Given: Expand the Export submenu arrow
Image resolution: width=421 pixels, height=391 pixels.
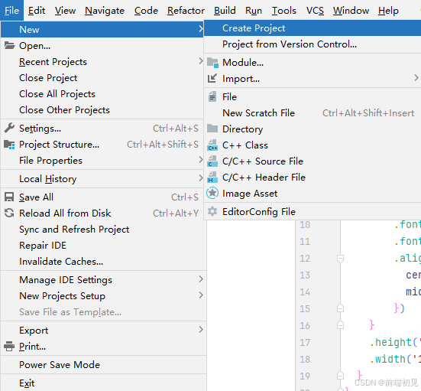Looking at the screenshot, I should [201, 330].
